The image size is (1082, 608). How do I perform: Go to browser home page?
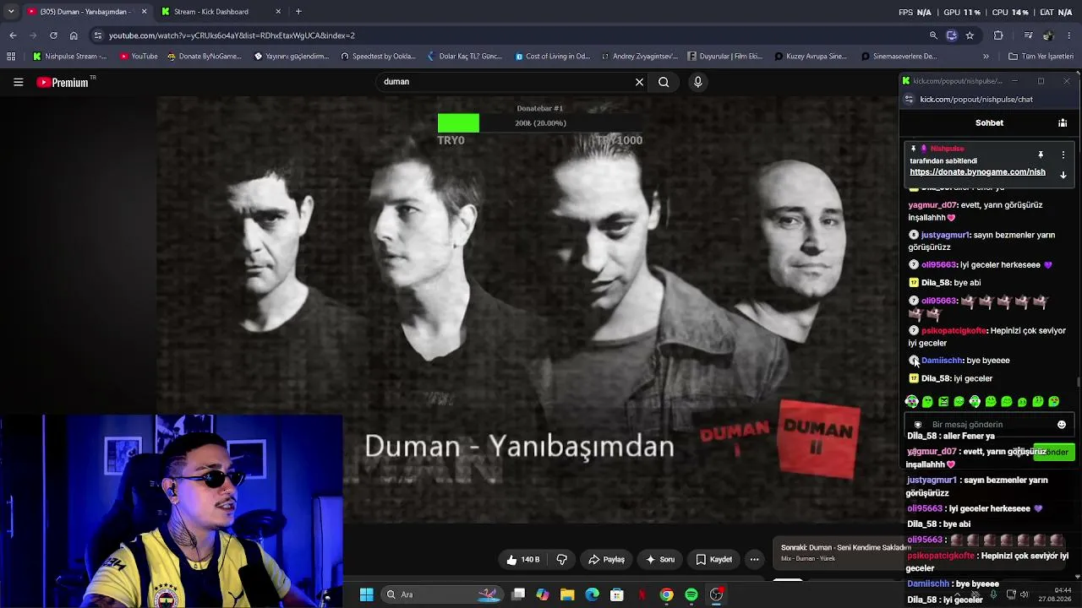pyautogui.click(x=74, y=35)
